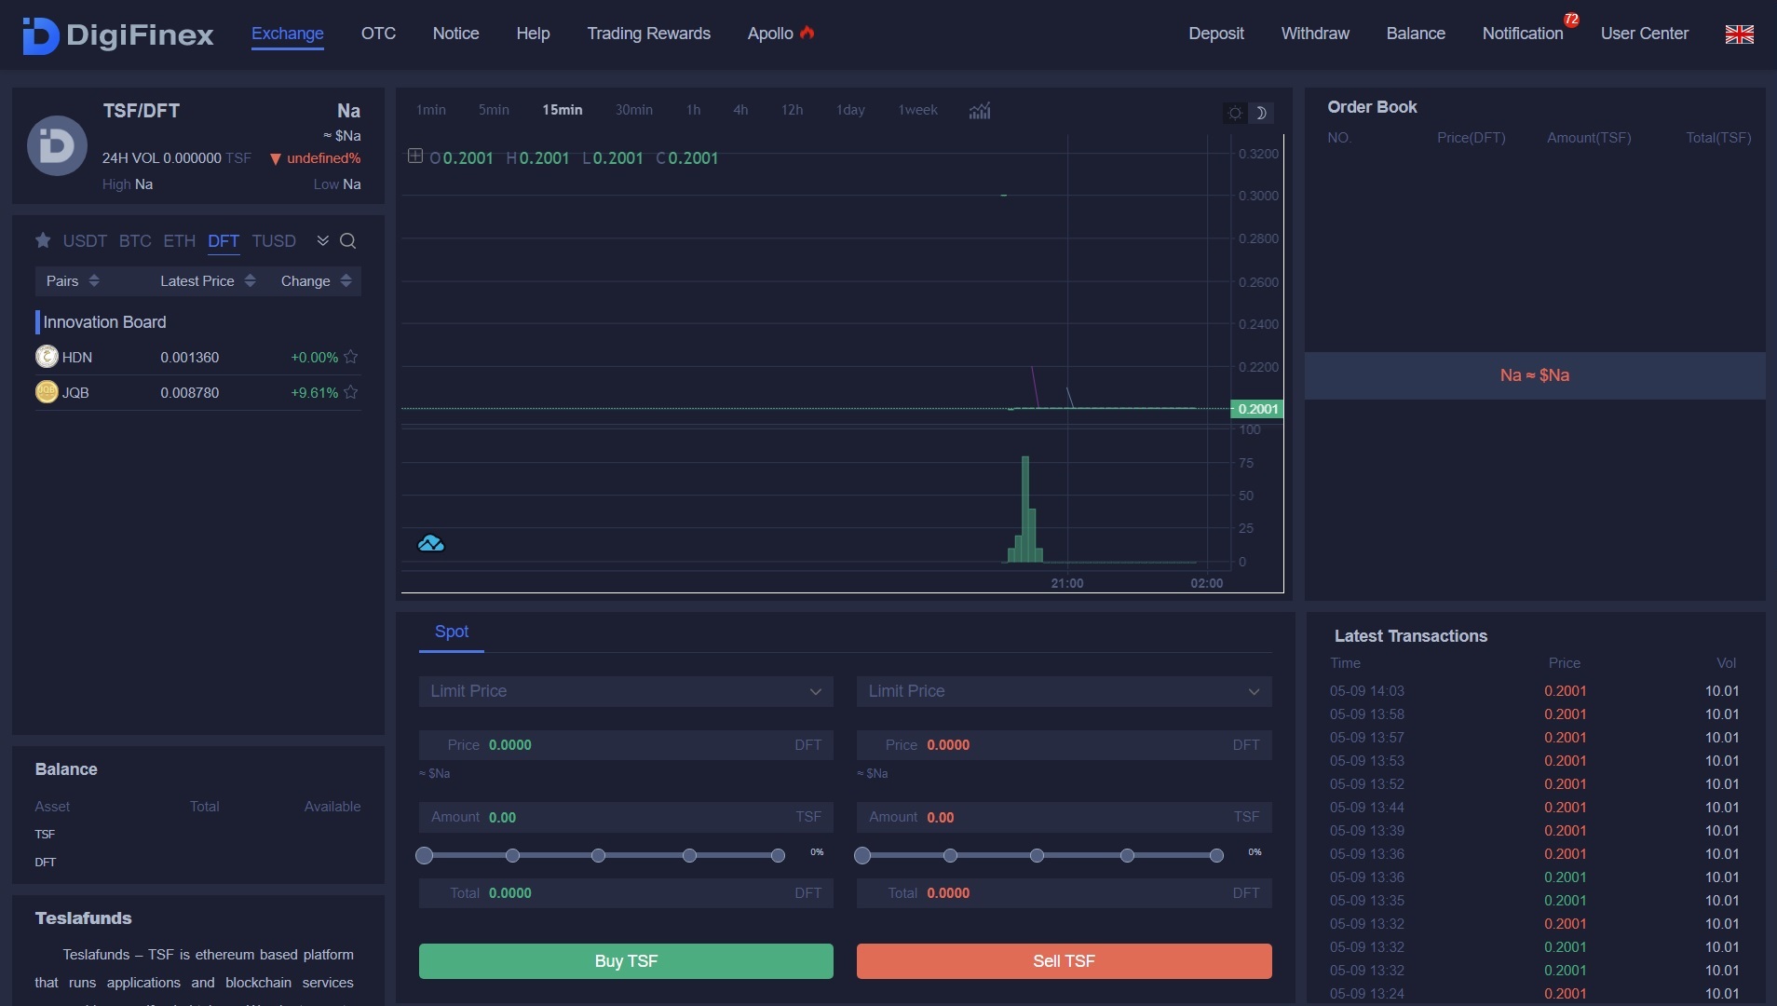
Task: Open User Center
Action: (x=1644, y=34)
